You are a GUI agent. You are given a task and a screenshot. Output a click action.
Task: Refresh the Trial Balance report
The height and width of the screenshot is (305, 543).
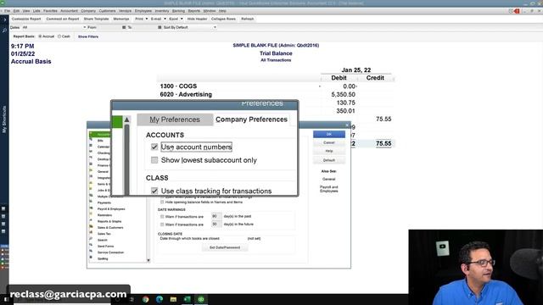click(x=247, y=19)
